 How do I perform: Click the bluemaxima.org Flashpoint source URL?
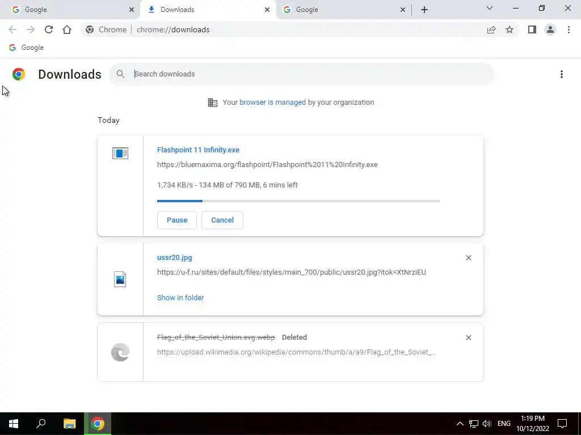267,165
